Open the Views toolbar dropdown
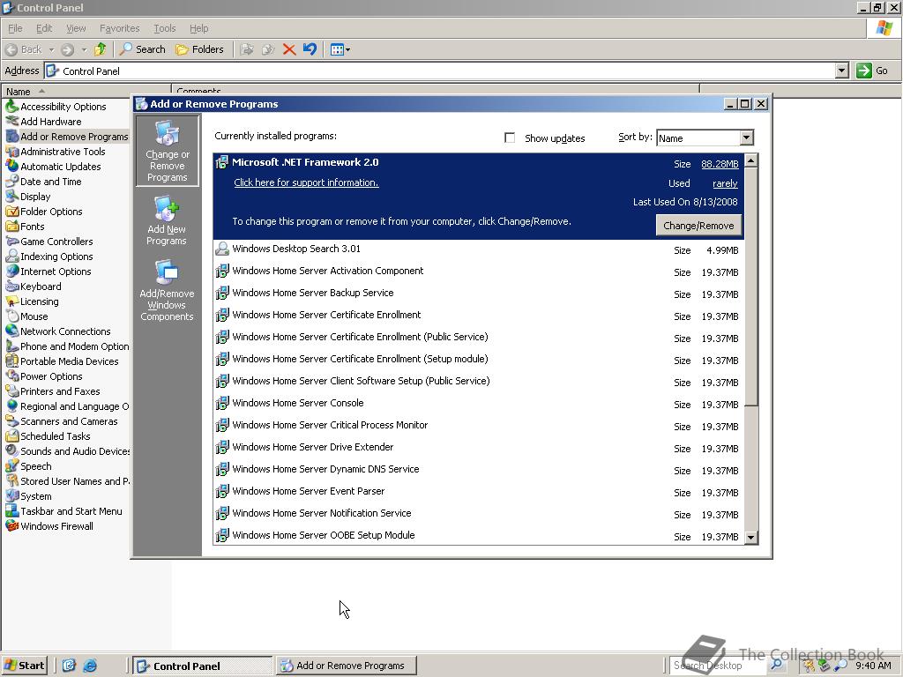903x677 pixels. click(340, 49)
